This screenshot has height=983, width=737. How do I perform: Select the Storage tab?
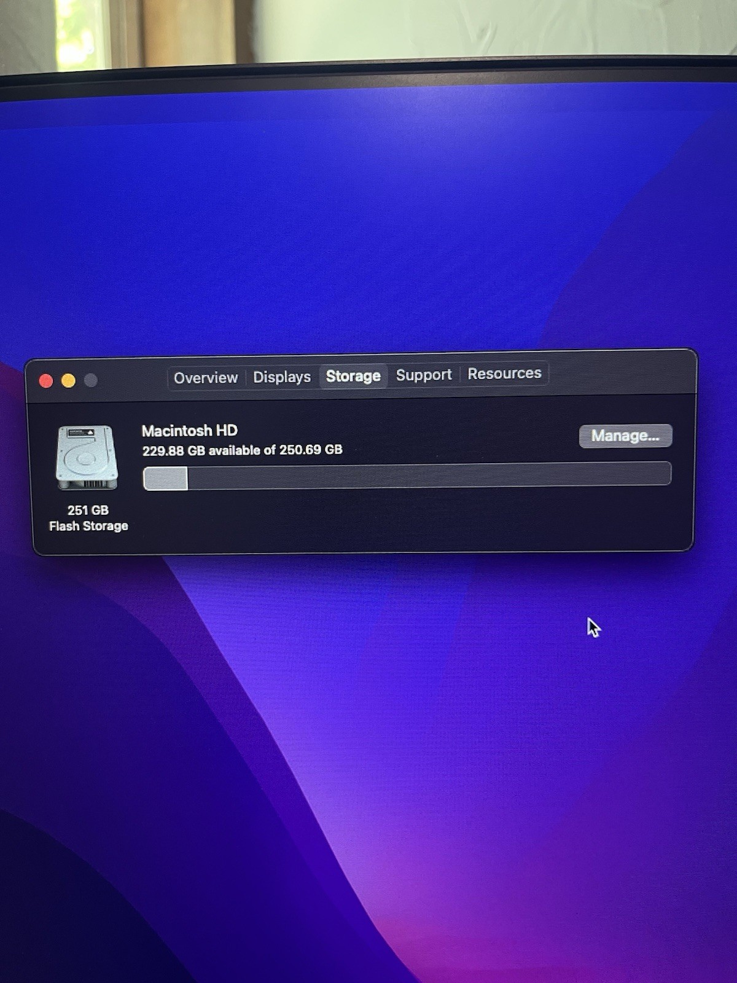tap(353, 376)
